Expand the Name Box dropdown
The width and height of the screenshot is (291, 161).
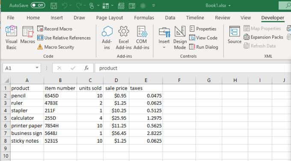[37, 68]
